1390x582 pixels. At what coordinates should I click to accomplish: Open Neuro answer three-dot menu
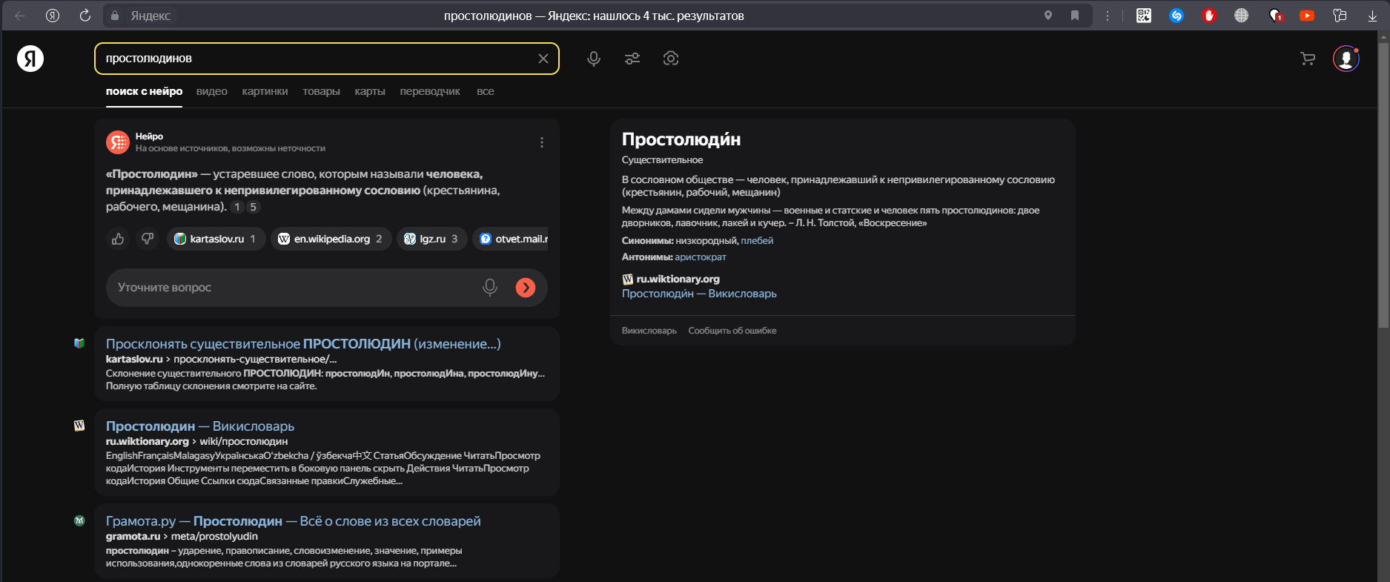541,142
